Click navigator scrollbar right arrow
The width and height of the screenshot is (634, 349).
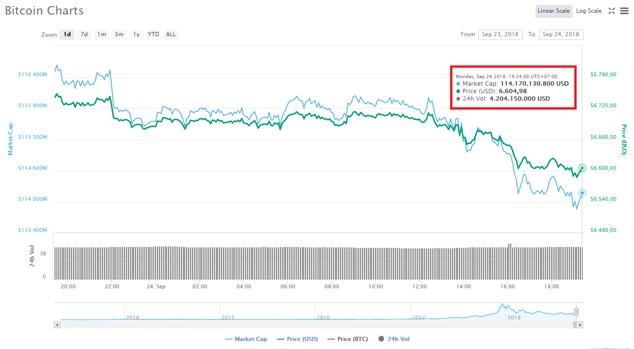580,325
